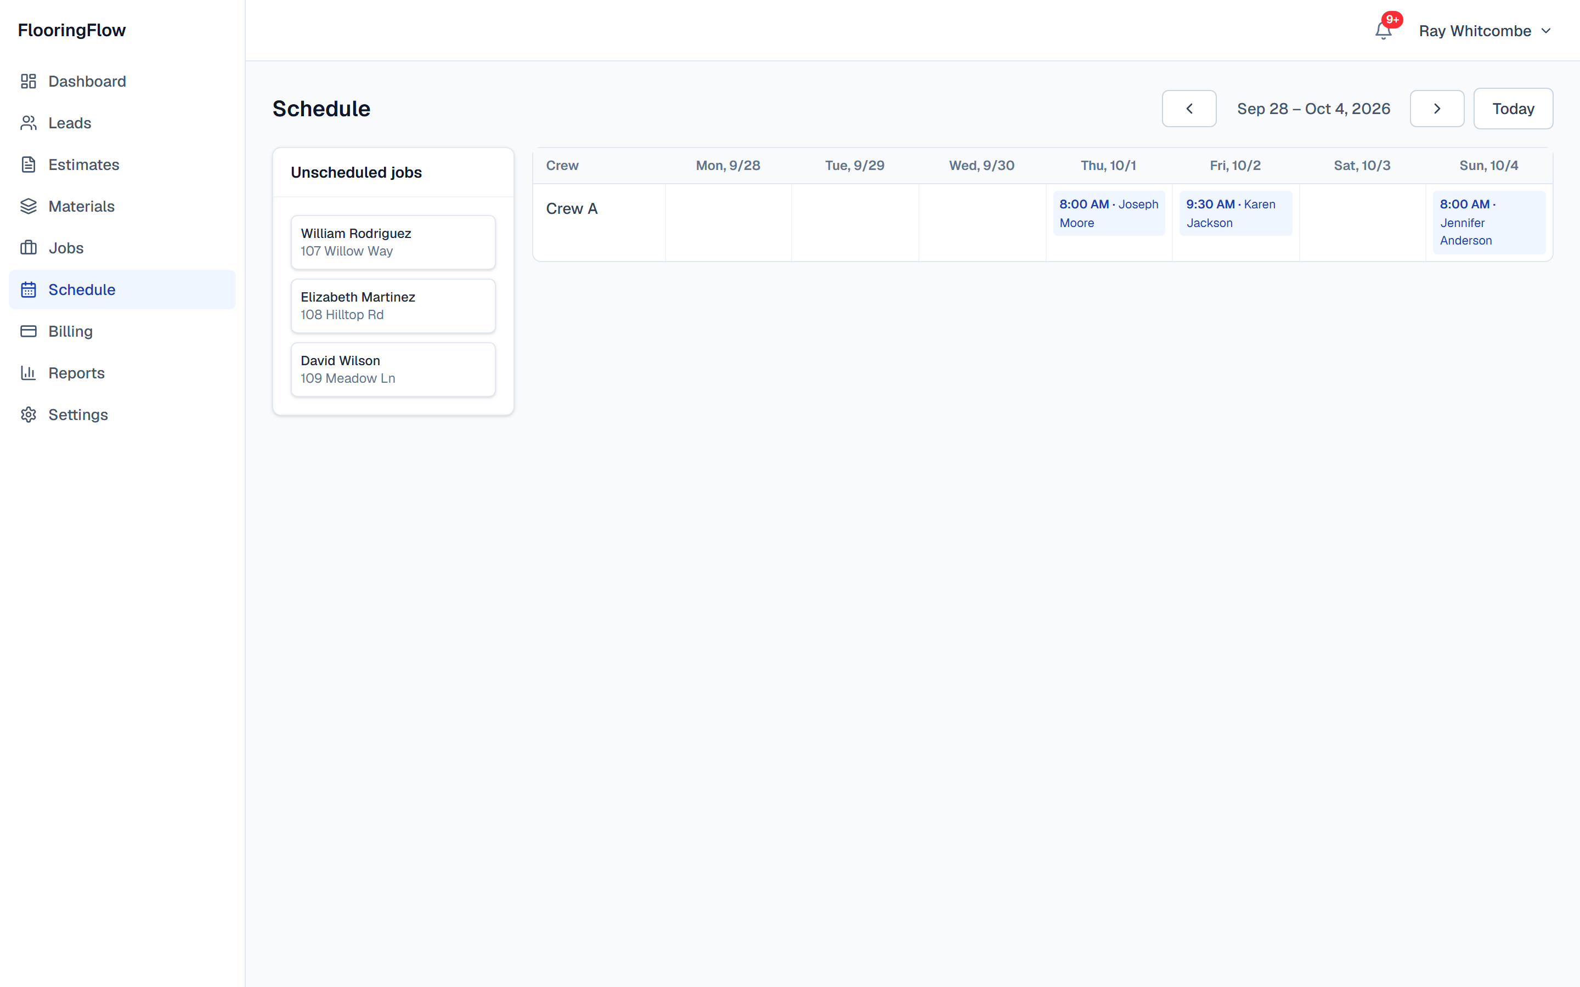Expand the Ray Whitcombe user menu
1580x987 pixels.
coord(1485,31)
